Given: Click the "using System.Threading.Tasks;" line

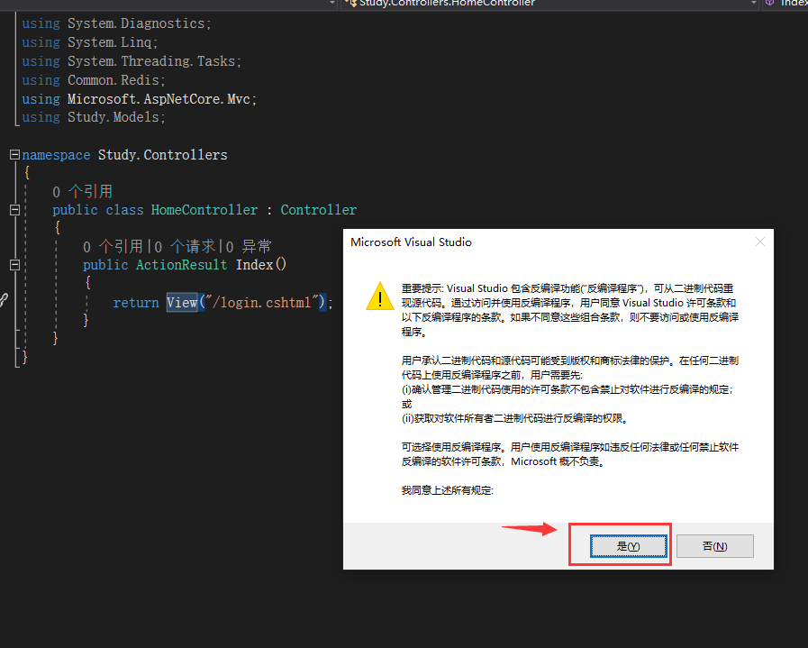Looking at the screenshot, I should [132, 60].
